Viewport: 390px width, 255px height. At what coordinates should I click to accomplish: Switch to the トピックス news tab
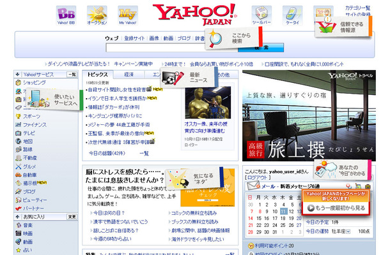[97, 75]
